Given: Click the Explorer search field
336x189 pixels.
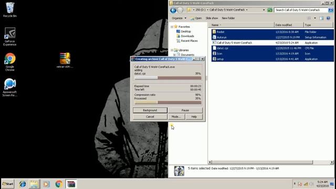Looking at the screenshot, I should pyautogui.click(x=300, y=10).
